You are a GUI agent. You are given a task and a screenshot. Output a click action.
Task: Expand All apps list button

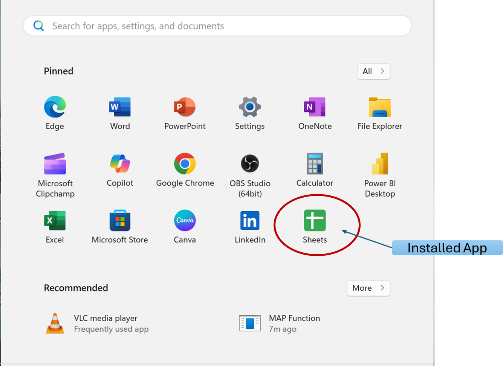coord(373,71)
